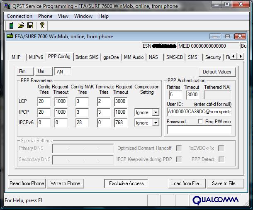This screenshot has height=210, width=253.
Task: Open the View menu
Action: pos(63,16)
